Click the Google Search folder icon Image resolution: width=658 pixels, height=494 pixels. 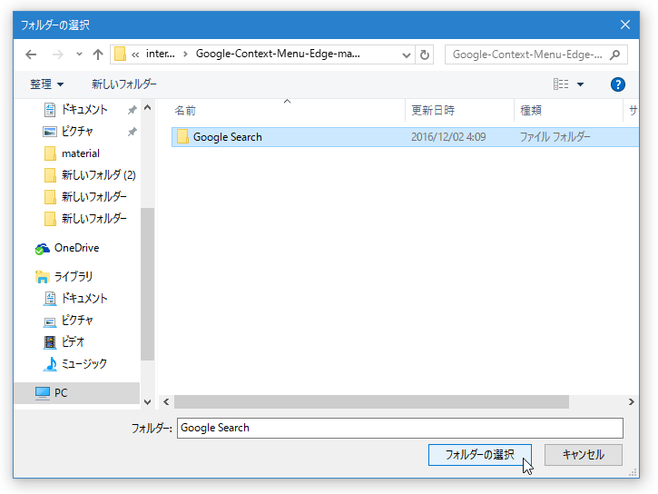point(182,137)
